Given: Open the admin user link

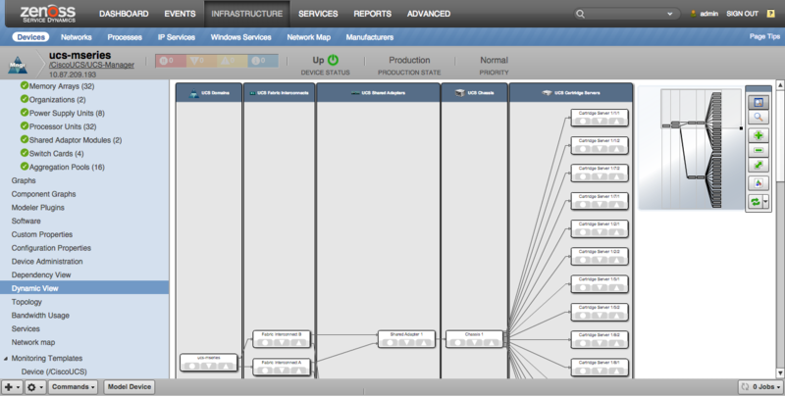Looking at the screenshot, I should (x=708, y=14).
